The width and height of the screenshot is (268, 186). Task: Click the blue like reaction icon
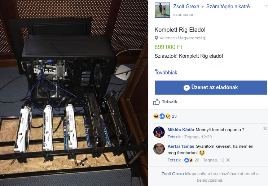pos(162,116)
